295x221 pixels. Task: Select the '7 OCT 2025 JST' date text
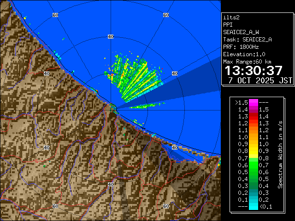click(x=260, y=80)
